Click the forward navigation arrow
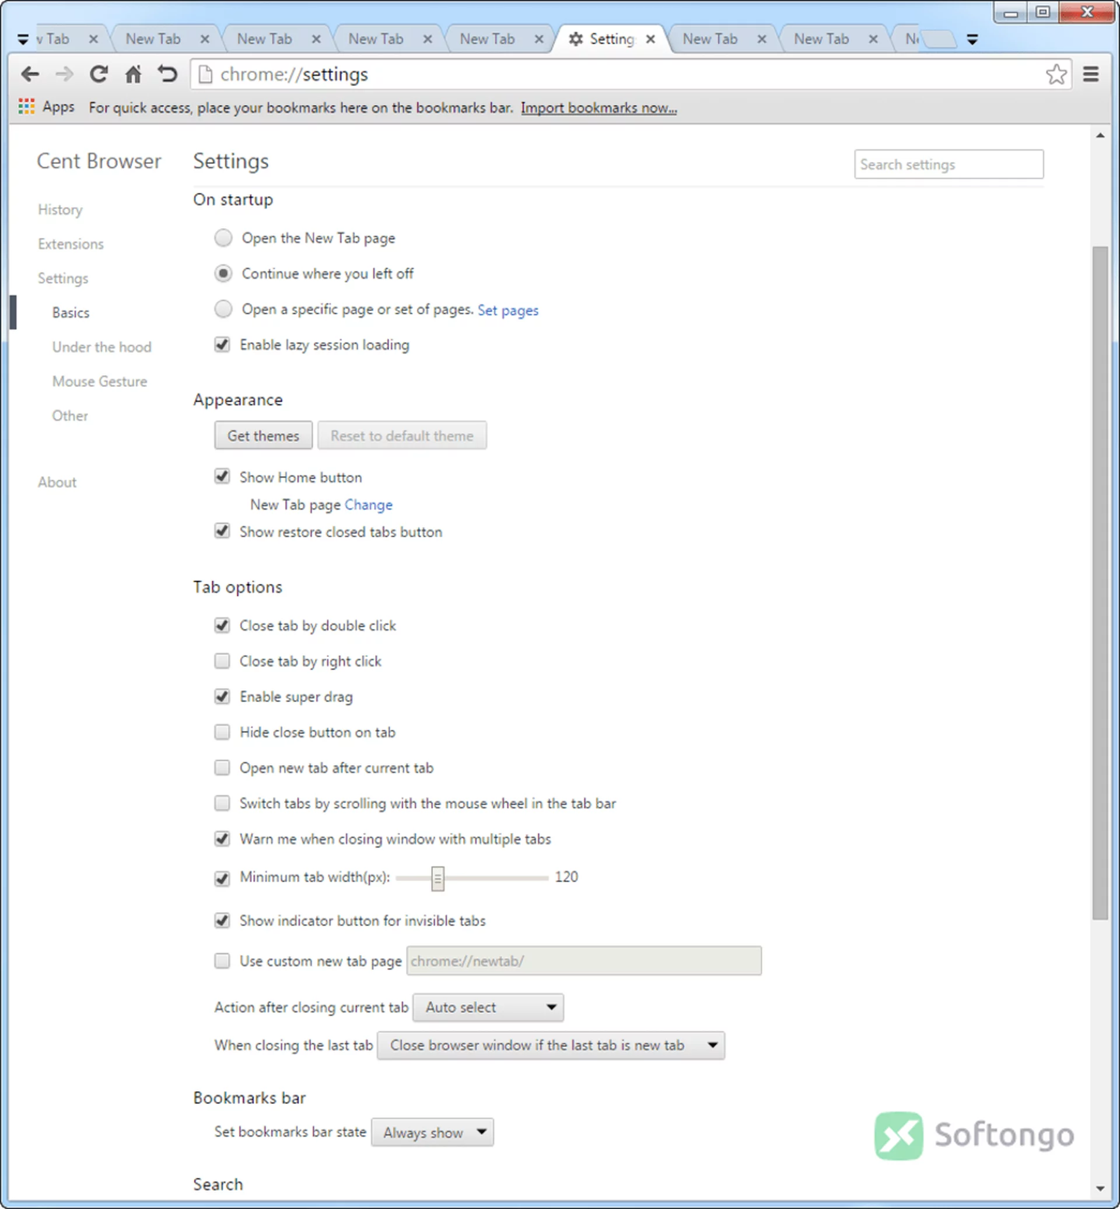Image resolution: width=1120 pixels, height=1209 pixels. point(64,75)
